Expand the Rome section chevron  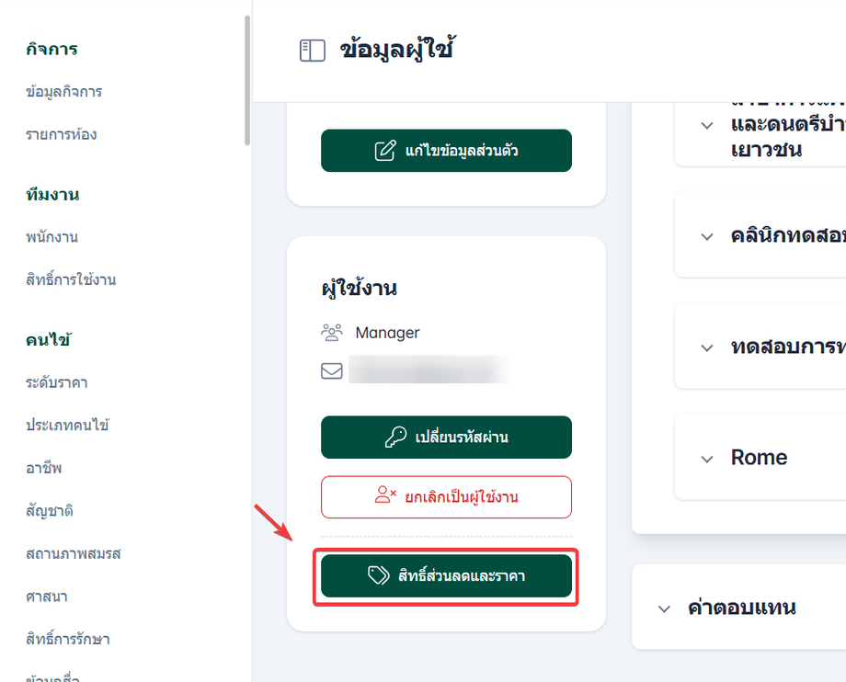click(706, 458)
